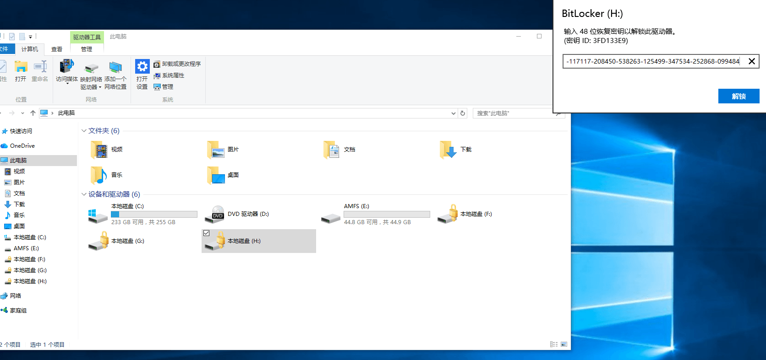Open the View (查看) ribbon tab
The width and height of the screenshot is (766, 360).
pos(57,49)
